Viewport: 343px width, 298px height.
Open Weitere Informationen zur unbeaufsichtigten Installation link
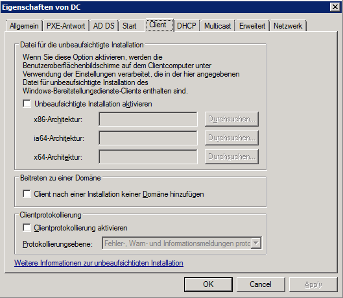tap(99, 263)
